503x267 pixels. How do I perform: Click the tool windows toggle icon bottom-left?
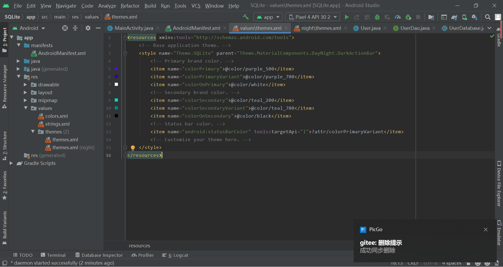pyautogui.click(x=5, y=263)
